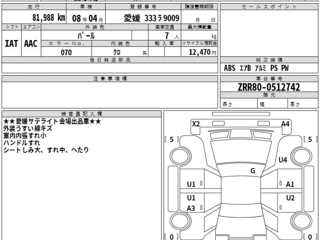Select the 室内内張すれ小 note

pos(25,135)
